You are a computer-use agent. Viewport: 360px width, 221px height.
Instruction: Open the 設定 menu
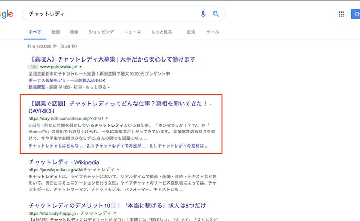click(x=191, y=32)
